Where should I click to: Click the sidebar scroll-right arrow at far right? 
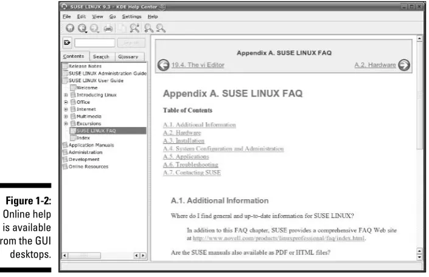point(143,255)
